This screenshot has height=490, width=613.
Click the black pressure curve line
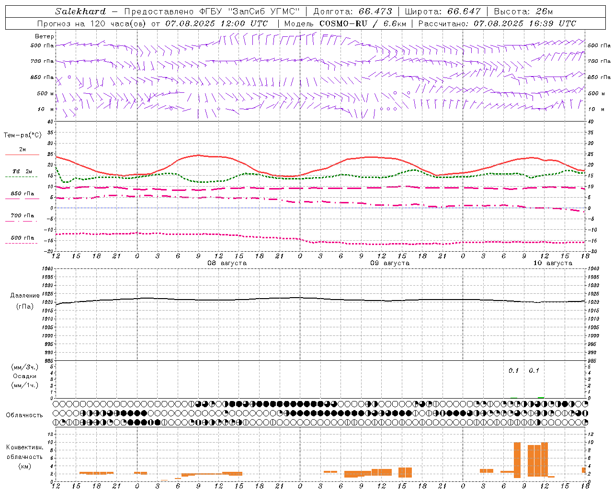(x=321, y=299)
